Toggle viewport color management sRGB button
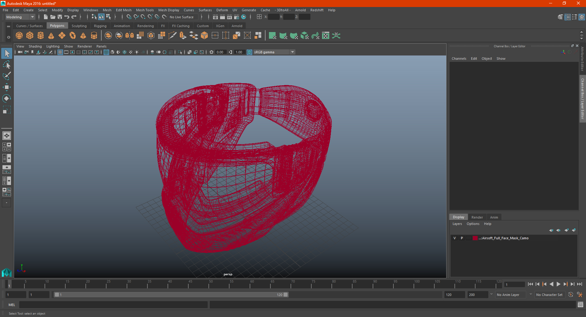Viewport: 586px width, 317px height. (249, 52)
